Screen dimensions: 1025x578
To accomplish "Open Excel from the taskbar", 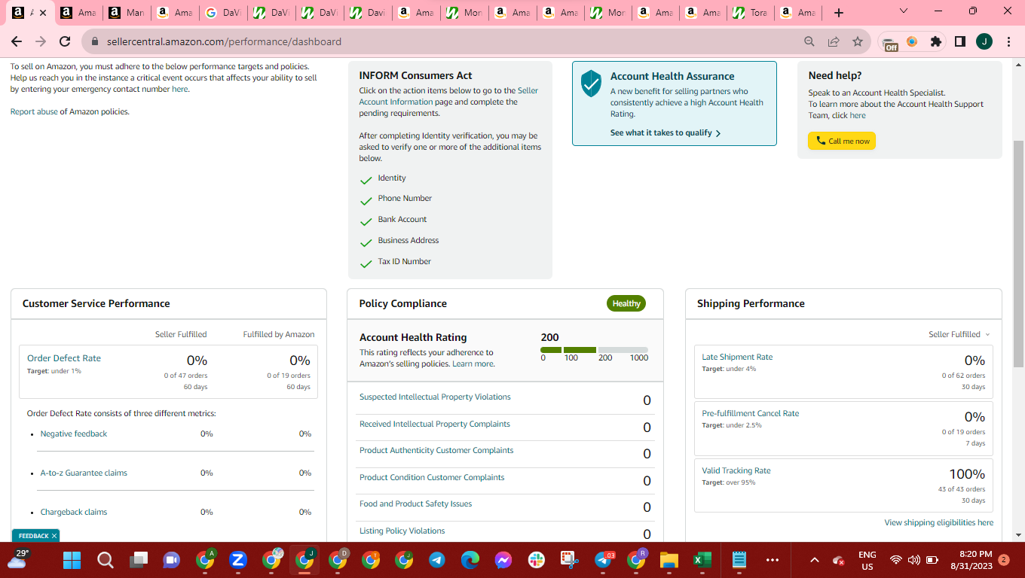I will [702, 560].
